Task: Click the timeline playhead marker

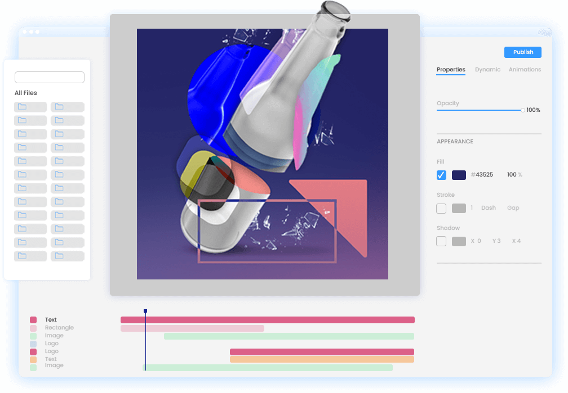Action: tap(145, 311)
